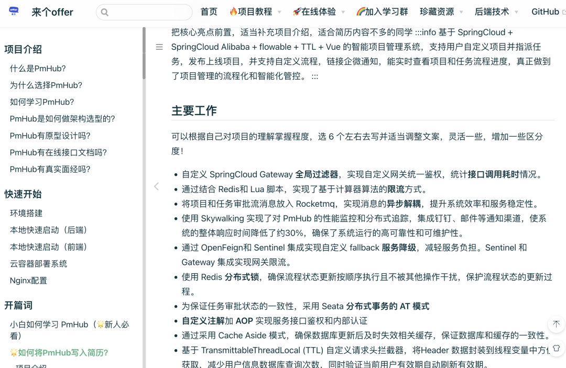Click the 开篇词 sidebar section heading
The image size is (566, 368).
[18, 306]
